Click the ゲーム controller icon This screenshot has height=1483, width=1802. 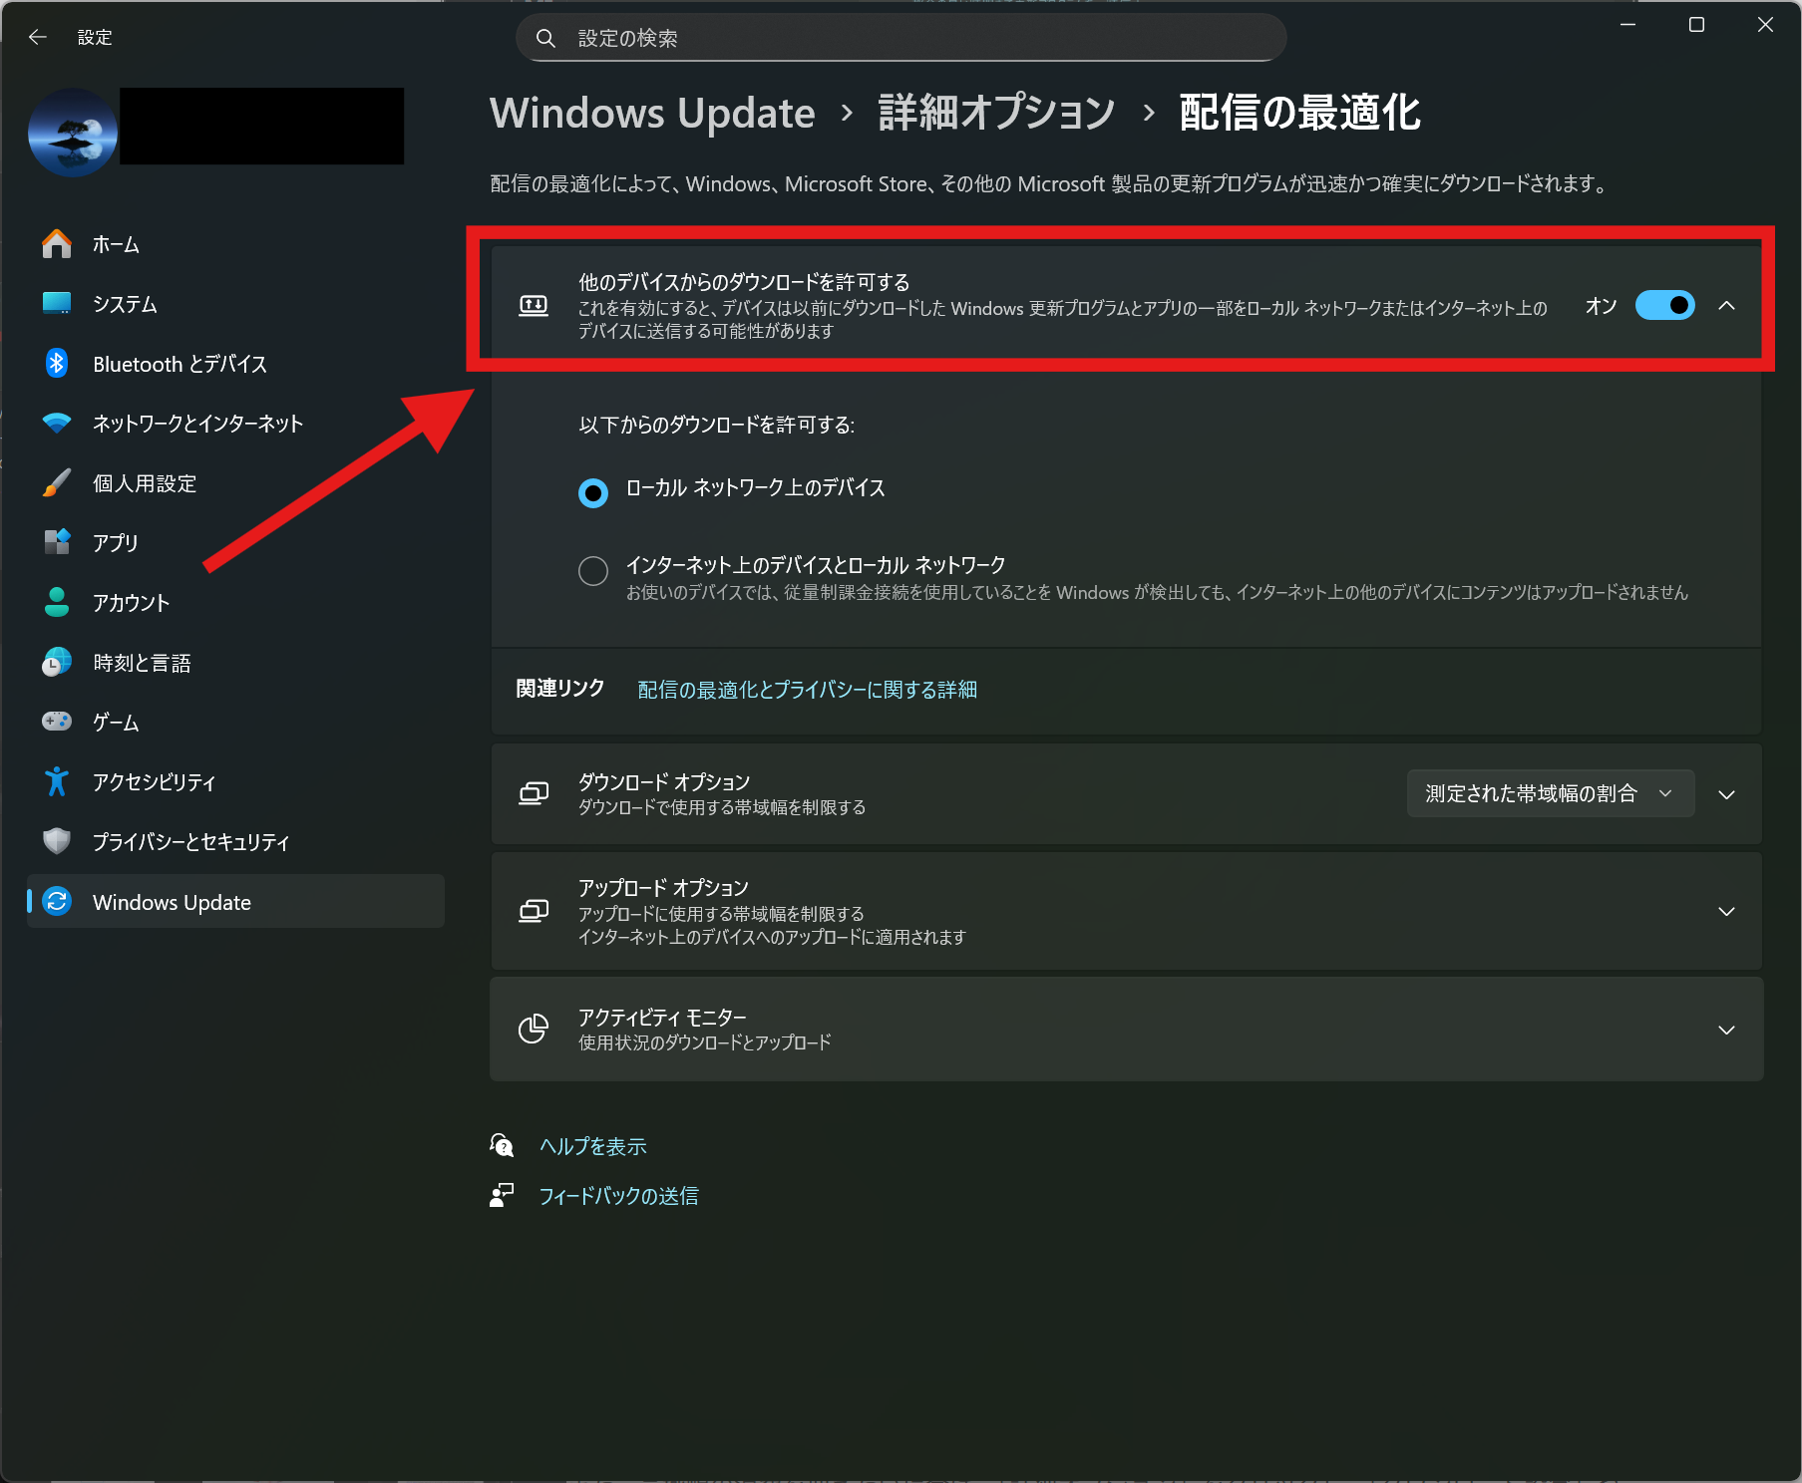coord(57,722)
